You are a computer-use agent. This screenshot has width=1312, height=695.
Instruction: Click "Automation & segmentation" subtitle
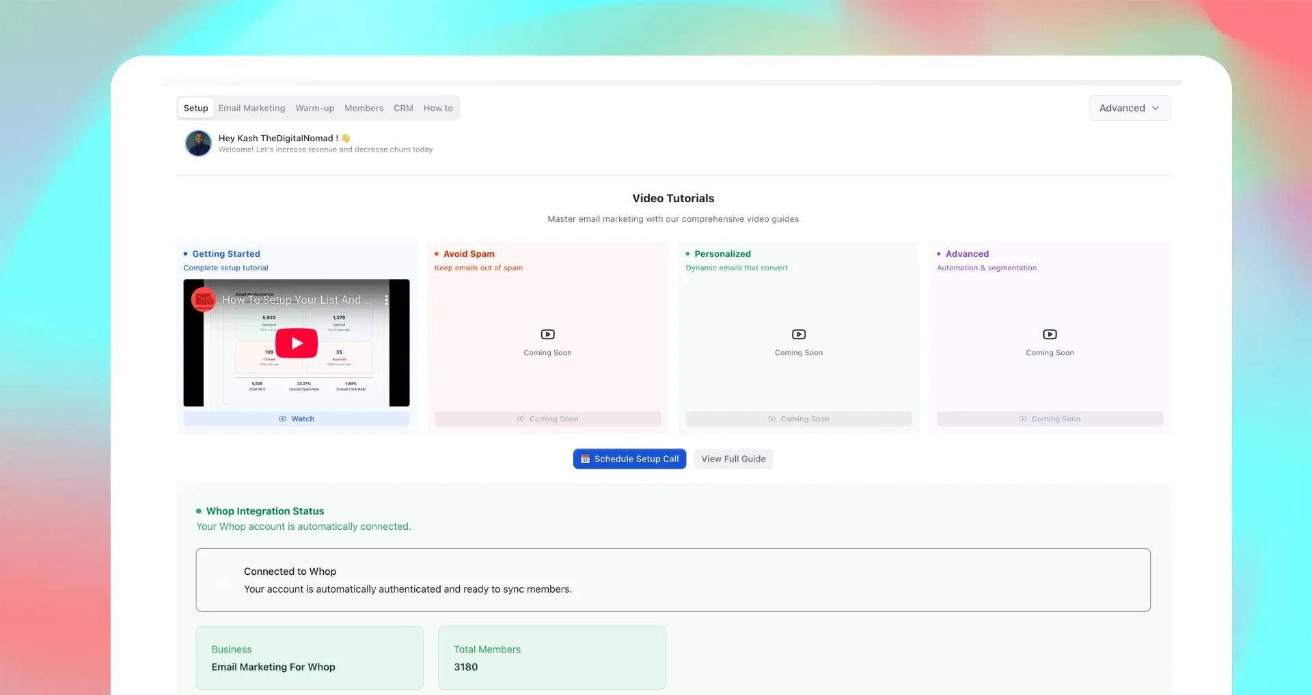tap(987, 268)
